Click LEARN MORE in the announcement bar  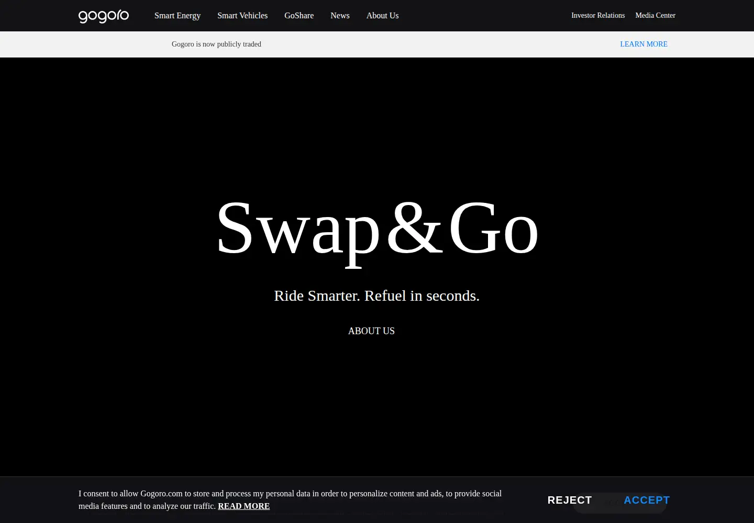point(644,44)
